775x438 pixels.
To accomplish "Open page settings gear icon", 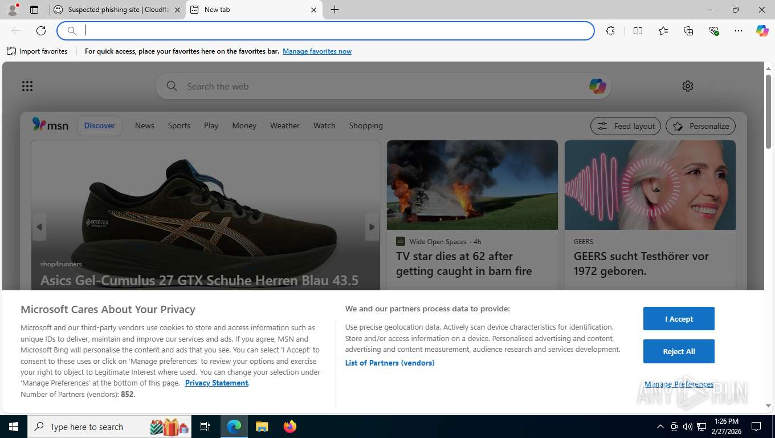I will point(688,86).
